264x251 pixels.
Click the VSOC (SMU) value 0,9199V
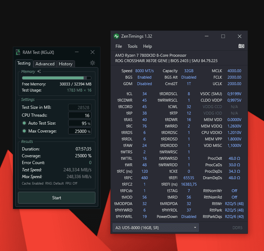(x=234, y=94)
